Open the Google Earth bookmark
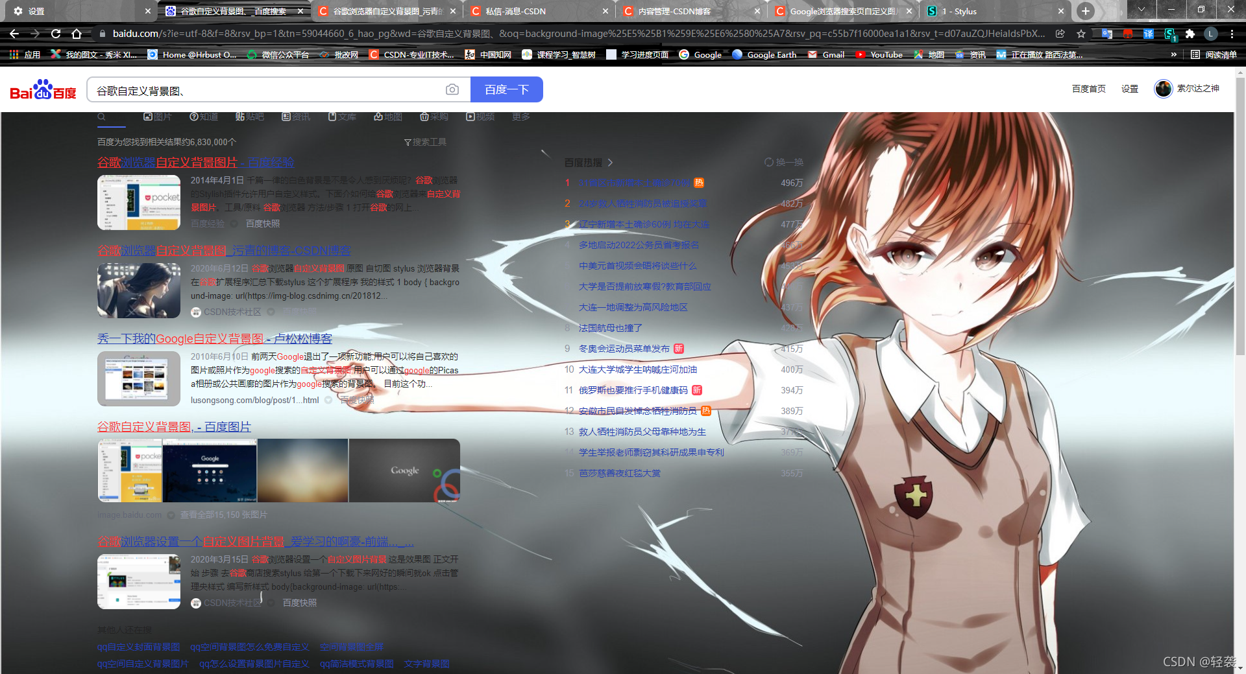Image resolution: width=1246 pixels, height=674 pixels. 764,54
